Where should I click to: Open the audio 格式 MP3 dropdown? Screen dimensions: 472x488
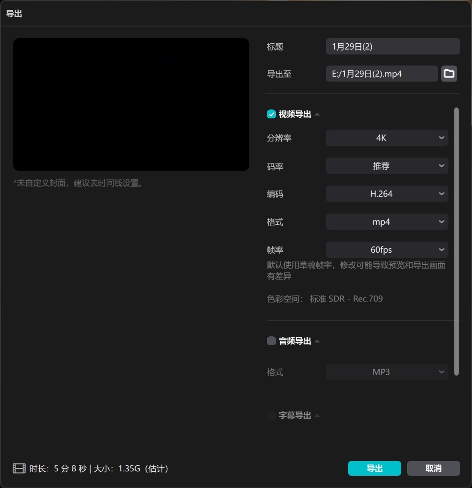[x=387, y=372]
